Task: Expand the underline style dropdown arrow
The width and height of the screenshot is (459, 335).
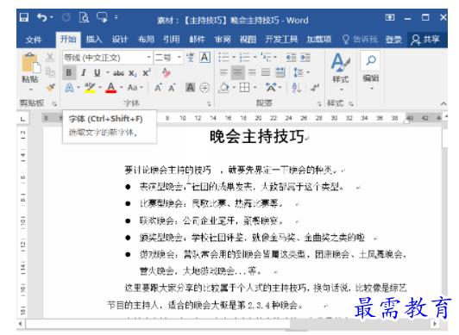Action: 108,72
